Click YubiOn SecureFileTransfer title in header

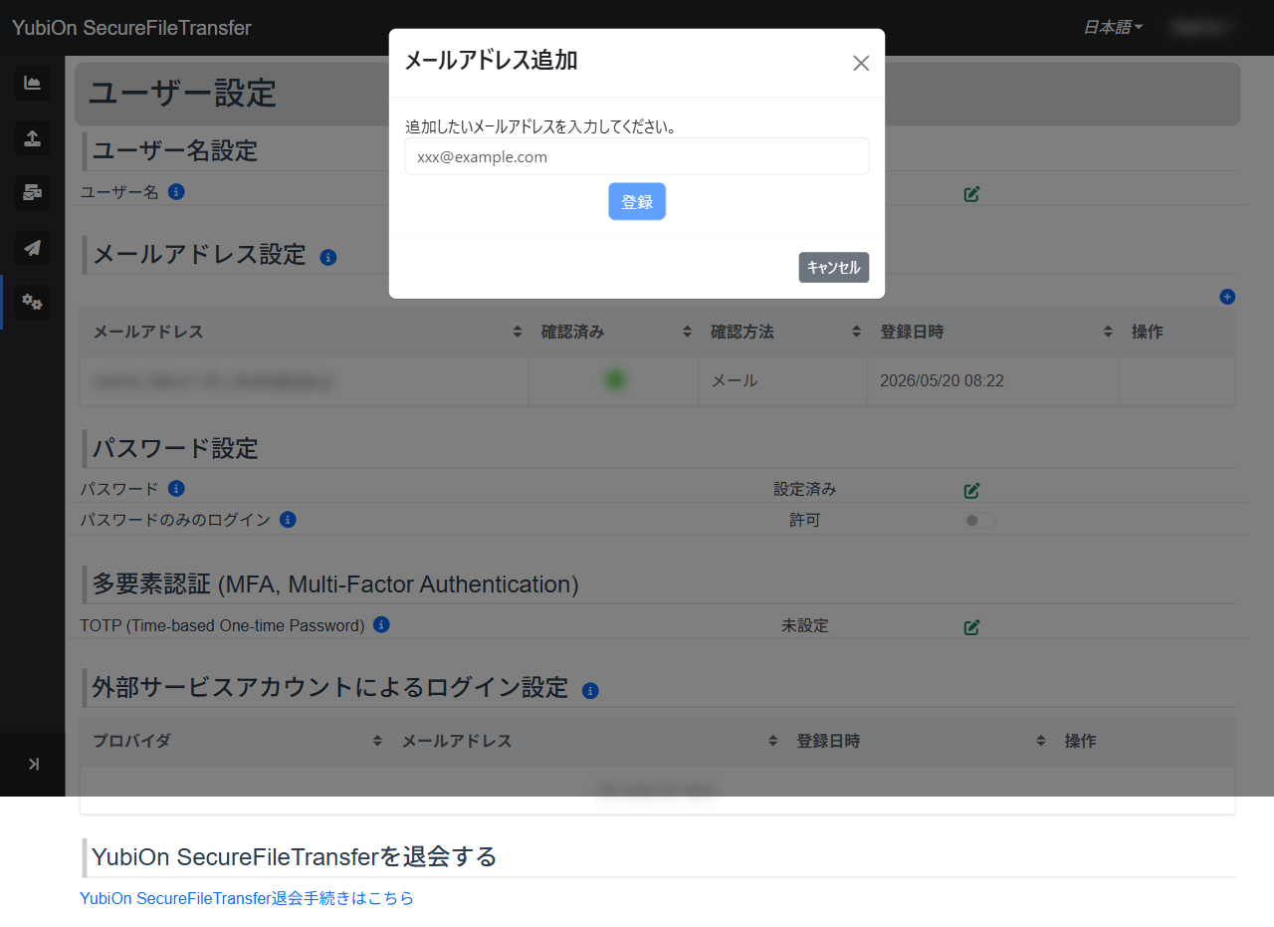[131, 28]
